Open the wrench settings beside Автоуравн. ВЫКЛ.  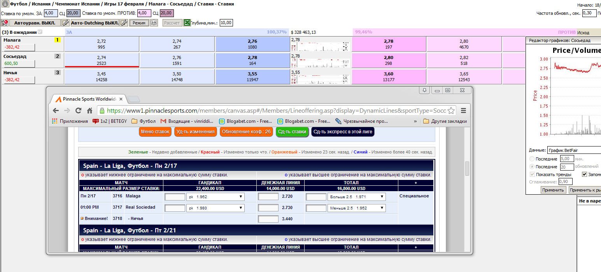click(x=65, y=23)
